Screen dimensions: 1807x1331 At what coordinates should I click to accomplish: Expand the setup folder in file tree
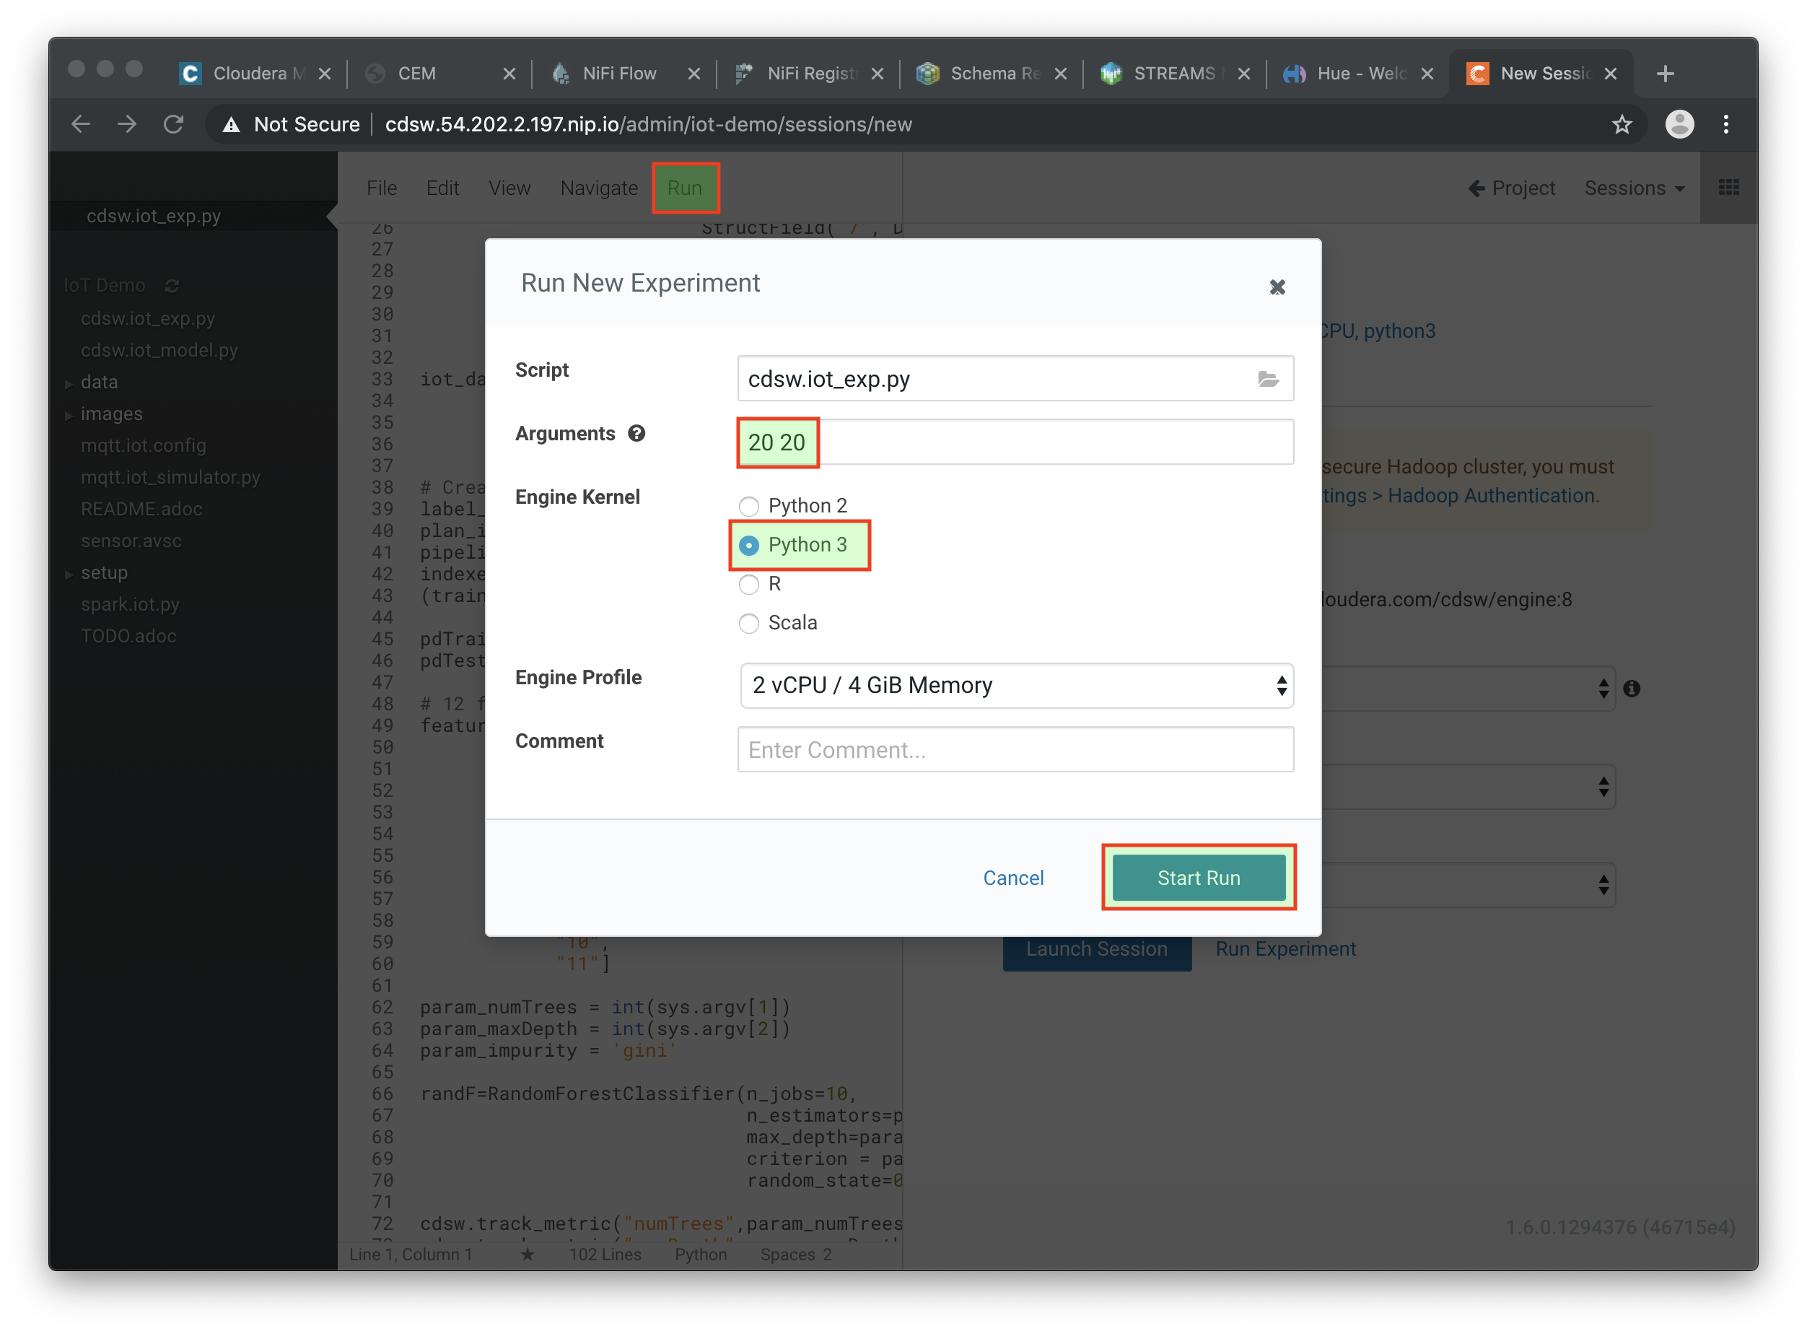[69, 575]
